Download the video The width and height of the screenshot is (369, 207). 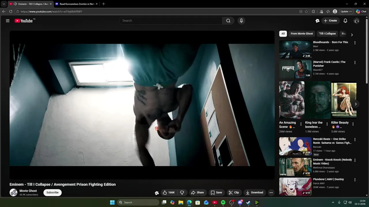pos(255,193)
